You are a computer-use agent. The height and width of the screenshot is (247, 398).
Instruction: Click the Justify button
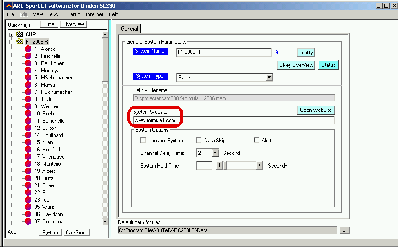tap(306, 53)
